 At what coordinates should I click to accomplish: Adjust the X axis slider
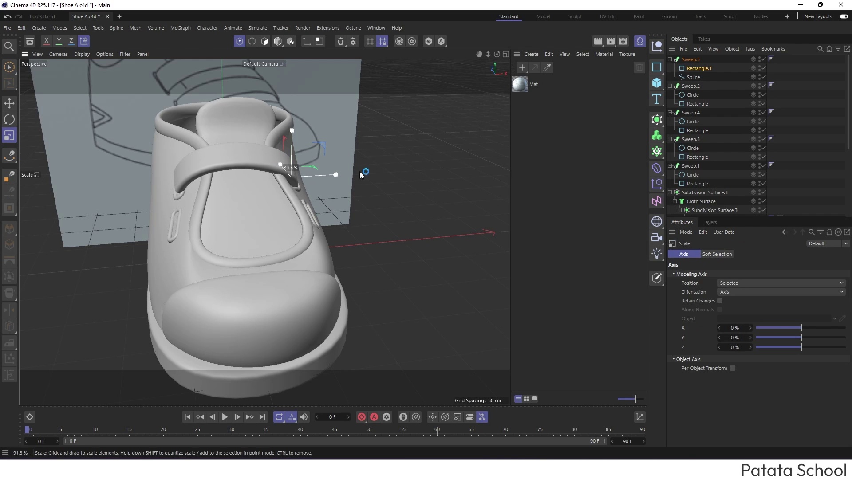point(801,328)
